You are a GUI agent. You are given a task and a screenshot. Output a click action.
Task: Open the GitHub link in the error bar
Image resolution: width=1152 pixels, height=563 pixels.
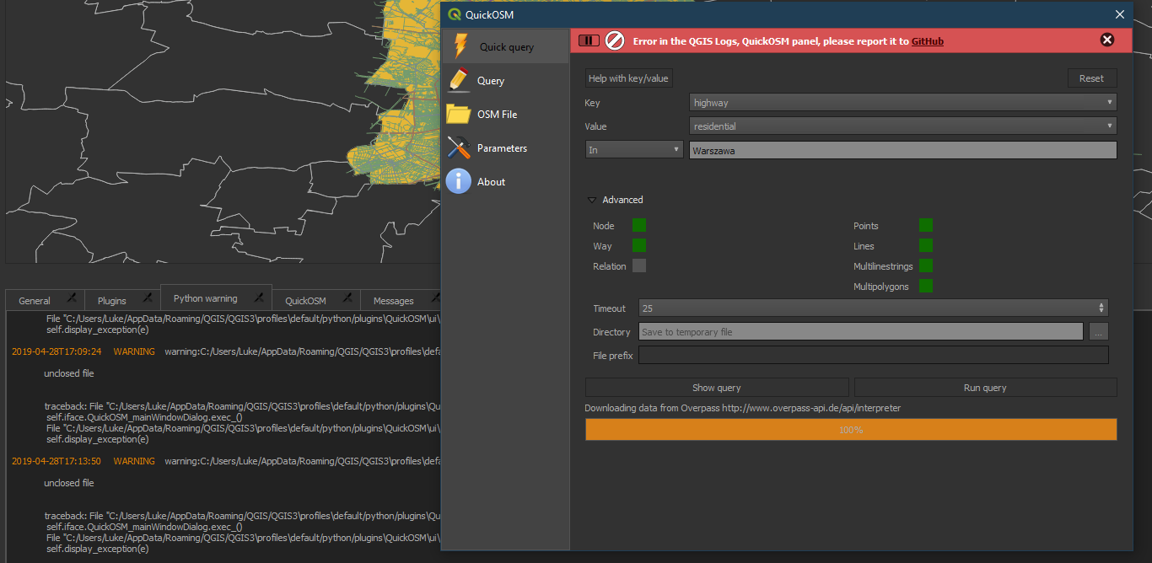pos(928,41)
